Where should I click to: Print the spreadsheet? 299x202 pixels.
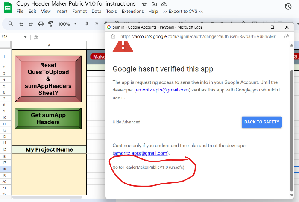coord(41,24)
